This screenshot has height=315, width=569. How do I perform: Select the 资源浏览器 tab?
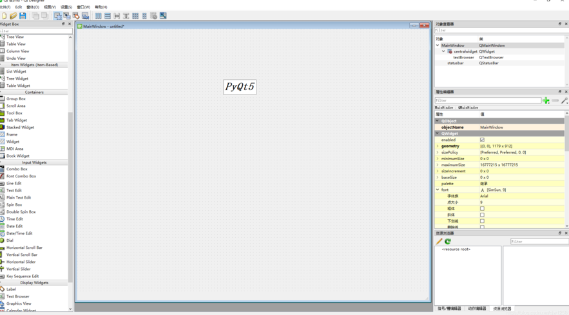tap(502, 309)
